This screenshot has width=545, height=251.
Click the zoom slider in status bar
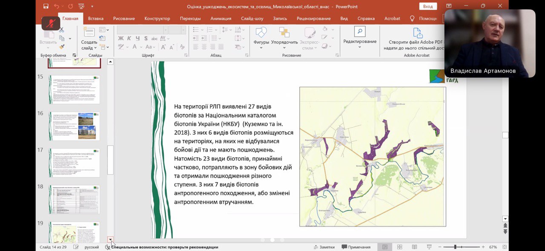pyautogui.click(x=455, y=247)
